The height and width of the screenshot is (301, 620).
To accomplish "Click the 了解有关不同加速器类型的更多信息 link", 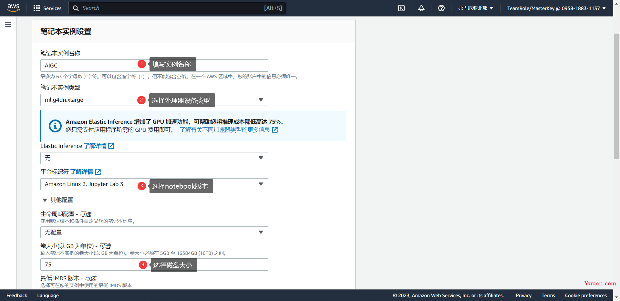I will click(x=225, y=130).
